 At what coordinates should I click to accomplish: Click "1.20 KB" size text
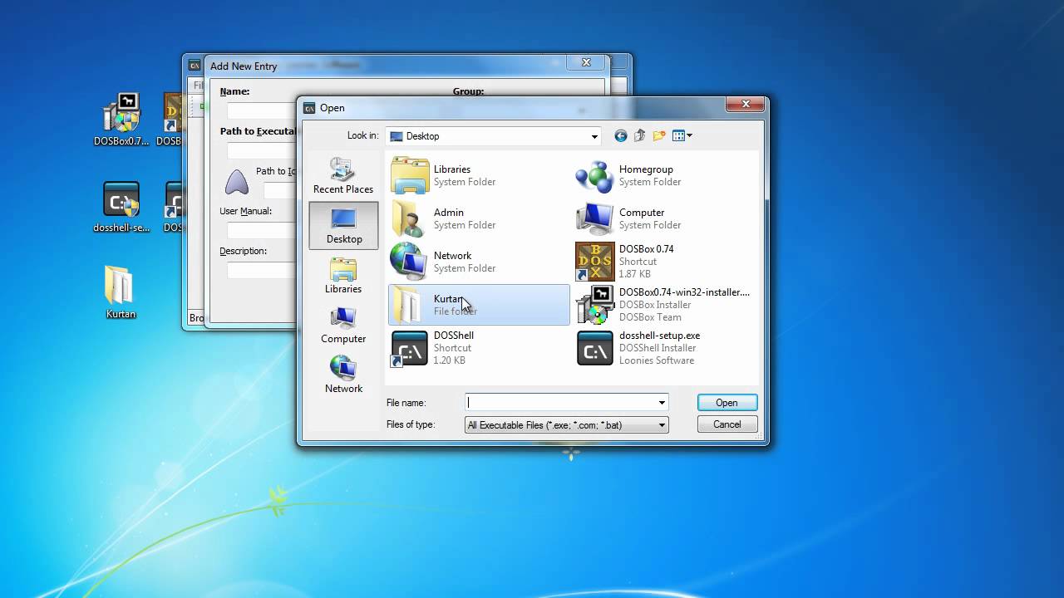tap(450, 360)
